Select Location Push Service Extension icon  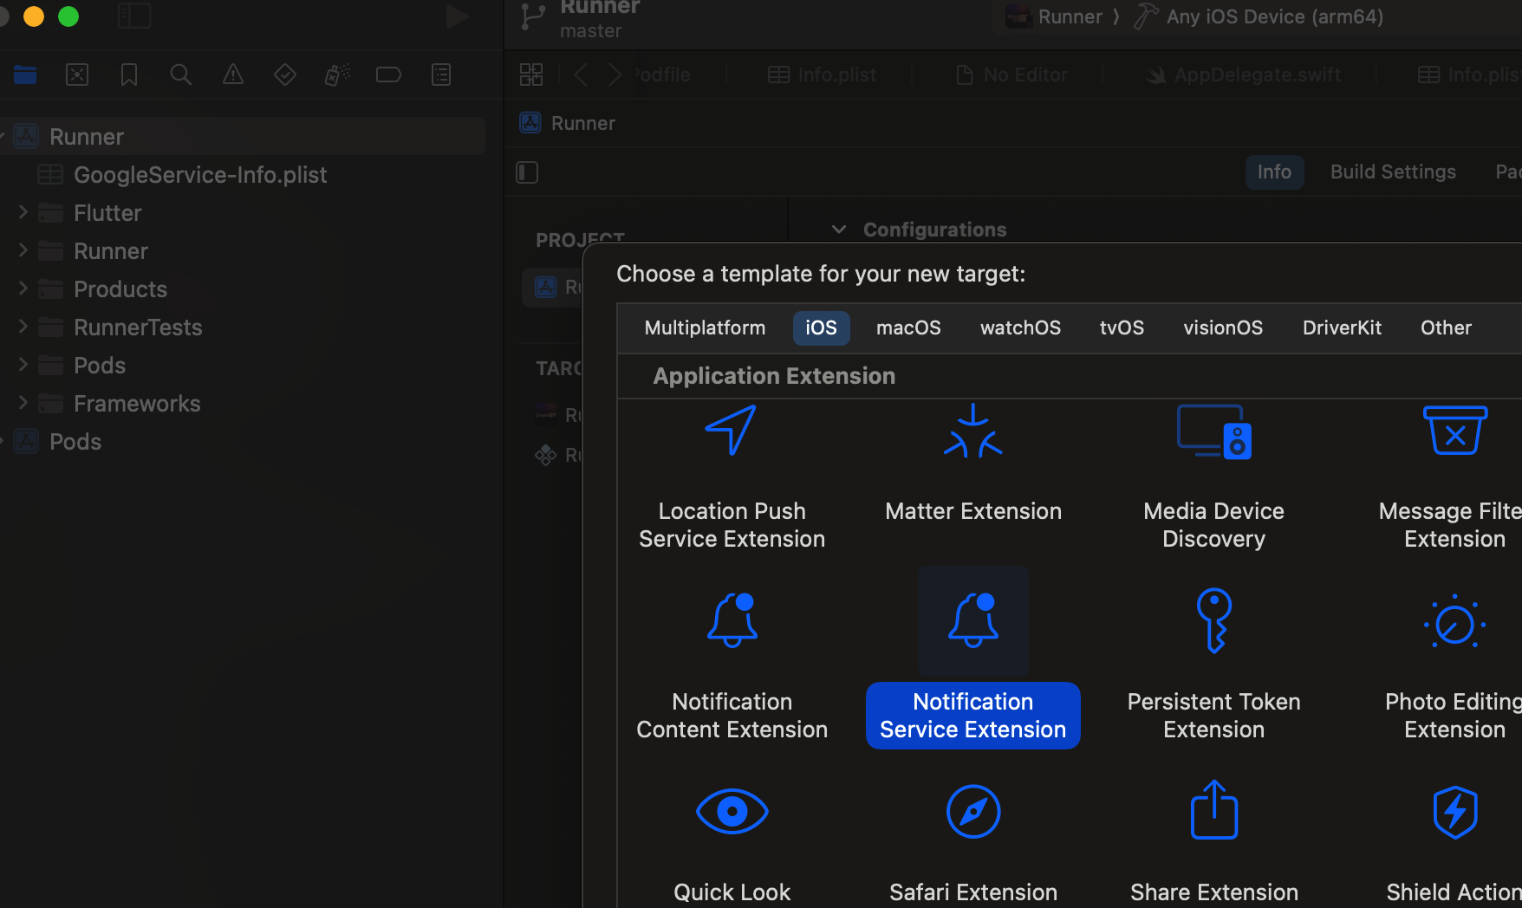point(732,431)
